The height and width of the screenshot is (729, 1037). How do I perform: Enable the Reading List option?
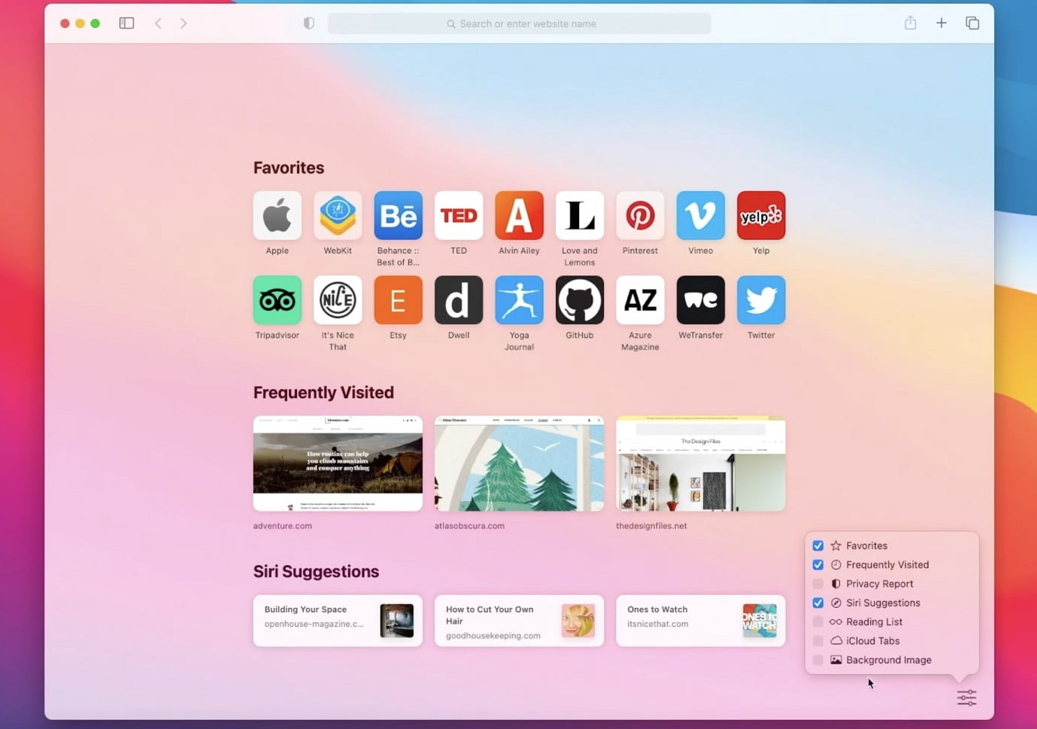818,621
